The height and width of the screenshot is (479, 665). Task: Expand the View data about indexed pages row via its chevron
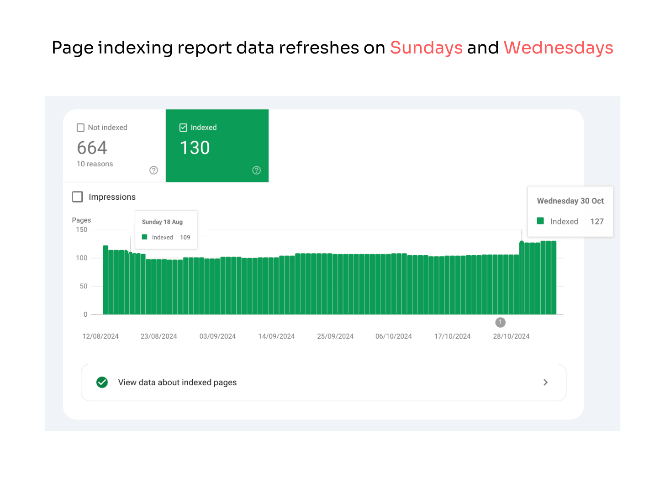(545, 382)
